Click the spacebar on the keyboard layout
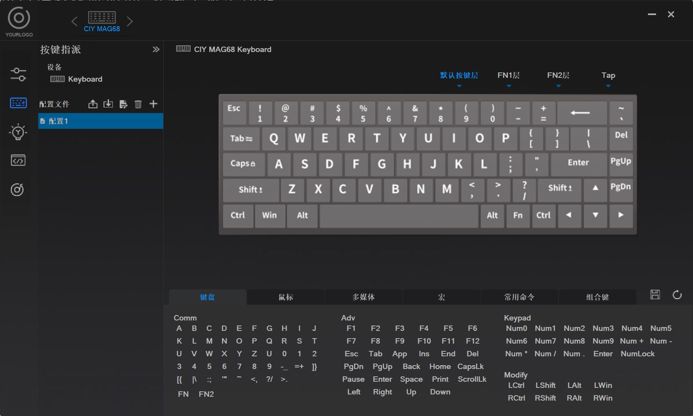693x416 pixels. [399, 216]
